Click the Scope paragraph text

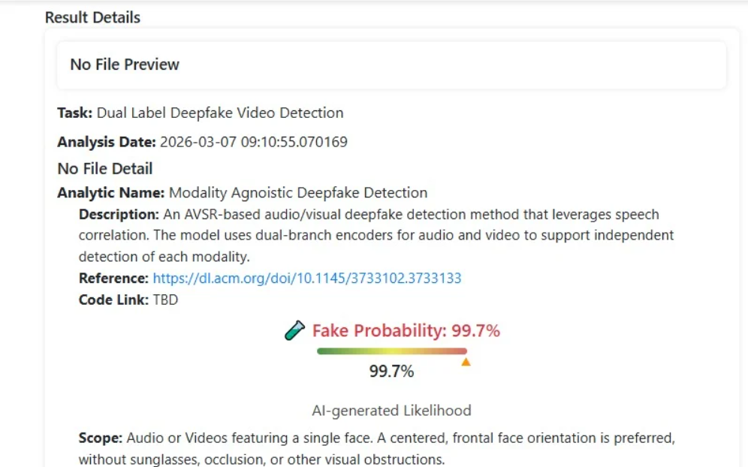(376, 447)
